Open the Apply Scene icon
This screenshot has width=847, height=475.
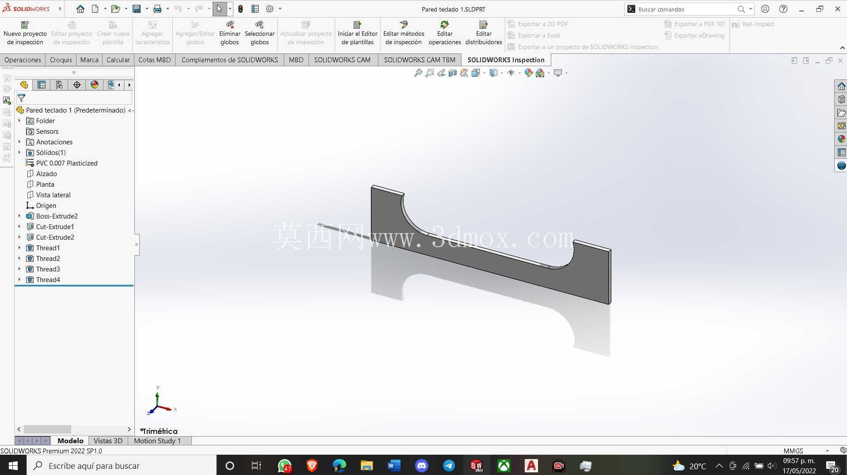540,73
